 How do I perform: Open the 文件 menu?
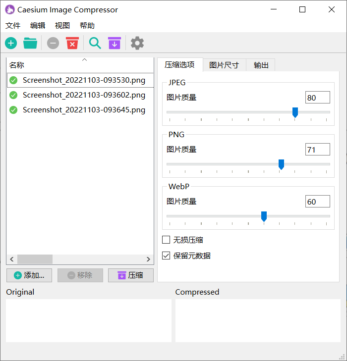13,26
